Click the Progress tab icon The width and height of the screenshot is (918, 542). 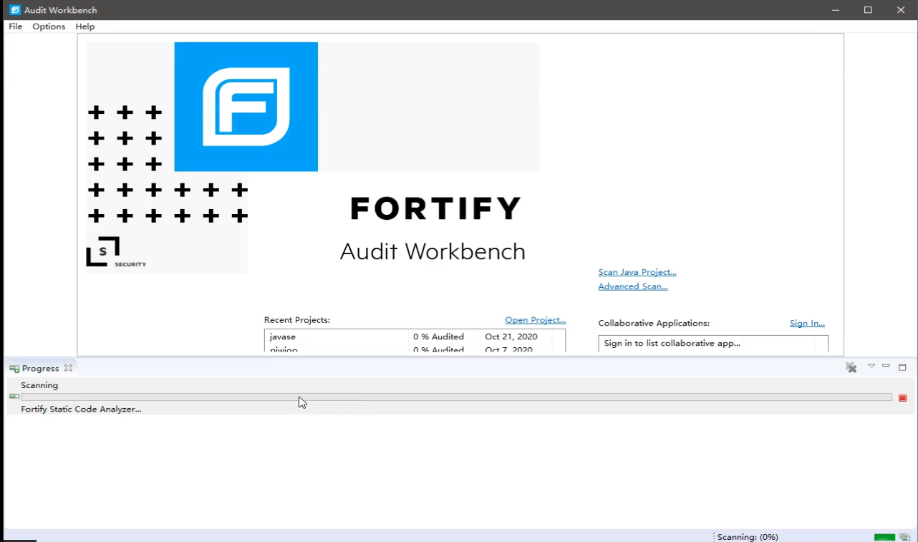click(14, 369)
